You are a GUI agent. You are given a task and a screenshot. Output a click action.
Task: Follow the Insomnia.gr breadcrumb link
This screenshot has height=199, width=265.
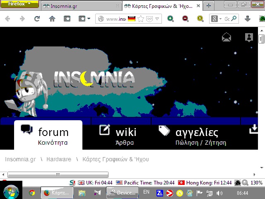coord(20,159)
